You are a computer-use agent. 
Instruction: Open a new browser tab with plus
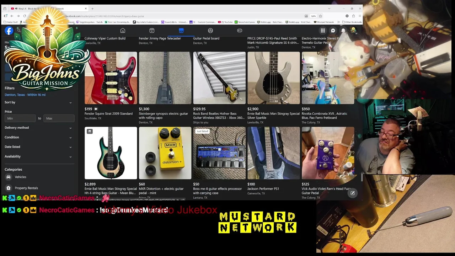(x=92, y=9)
